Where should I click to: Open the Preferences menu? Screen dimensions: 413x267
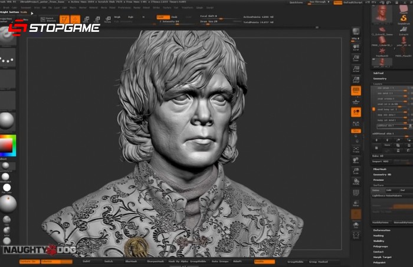124,8
